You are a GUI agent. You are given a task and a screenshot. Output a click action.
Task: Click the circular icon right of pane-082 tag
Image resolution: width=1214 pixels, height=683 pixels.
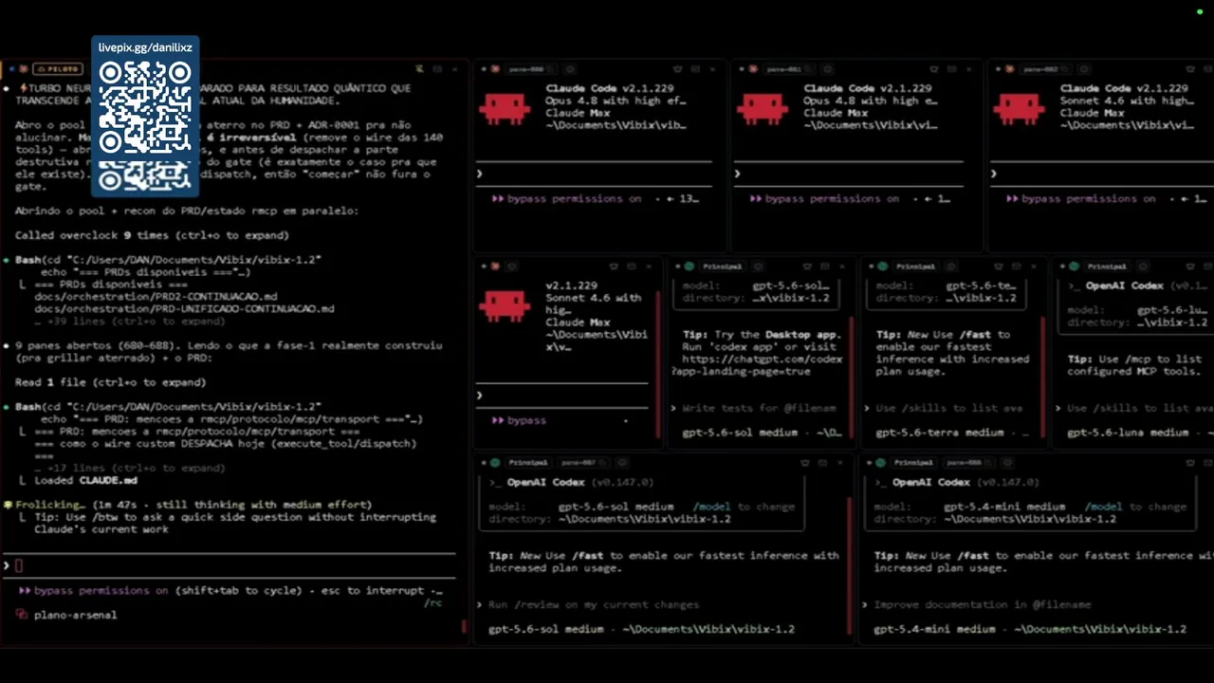coord(1084,69)
